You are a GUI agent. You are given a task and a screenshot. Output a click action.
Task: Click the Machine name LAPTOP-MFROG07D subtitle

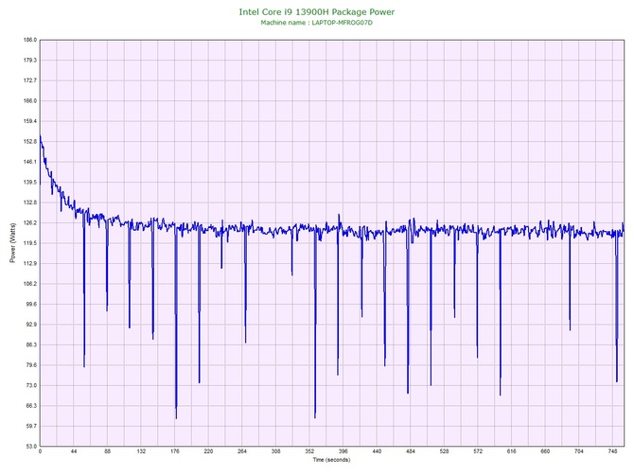coord(317,23)
